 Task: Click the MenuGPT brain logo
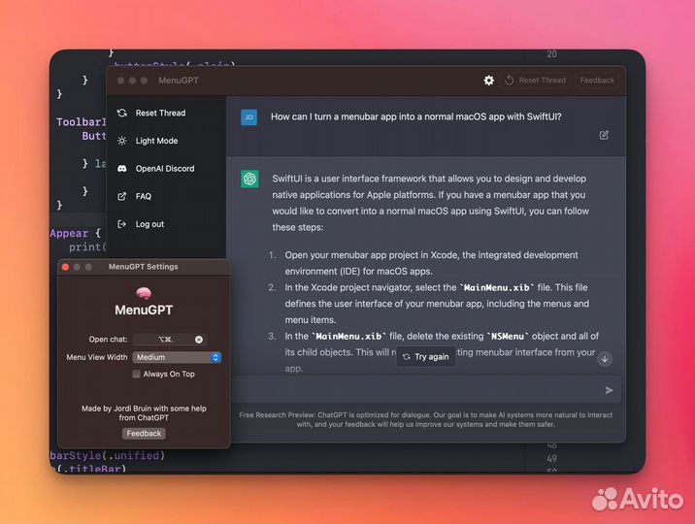pyautogui.click(x=144, y=293)
